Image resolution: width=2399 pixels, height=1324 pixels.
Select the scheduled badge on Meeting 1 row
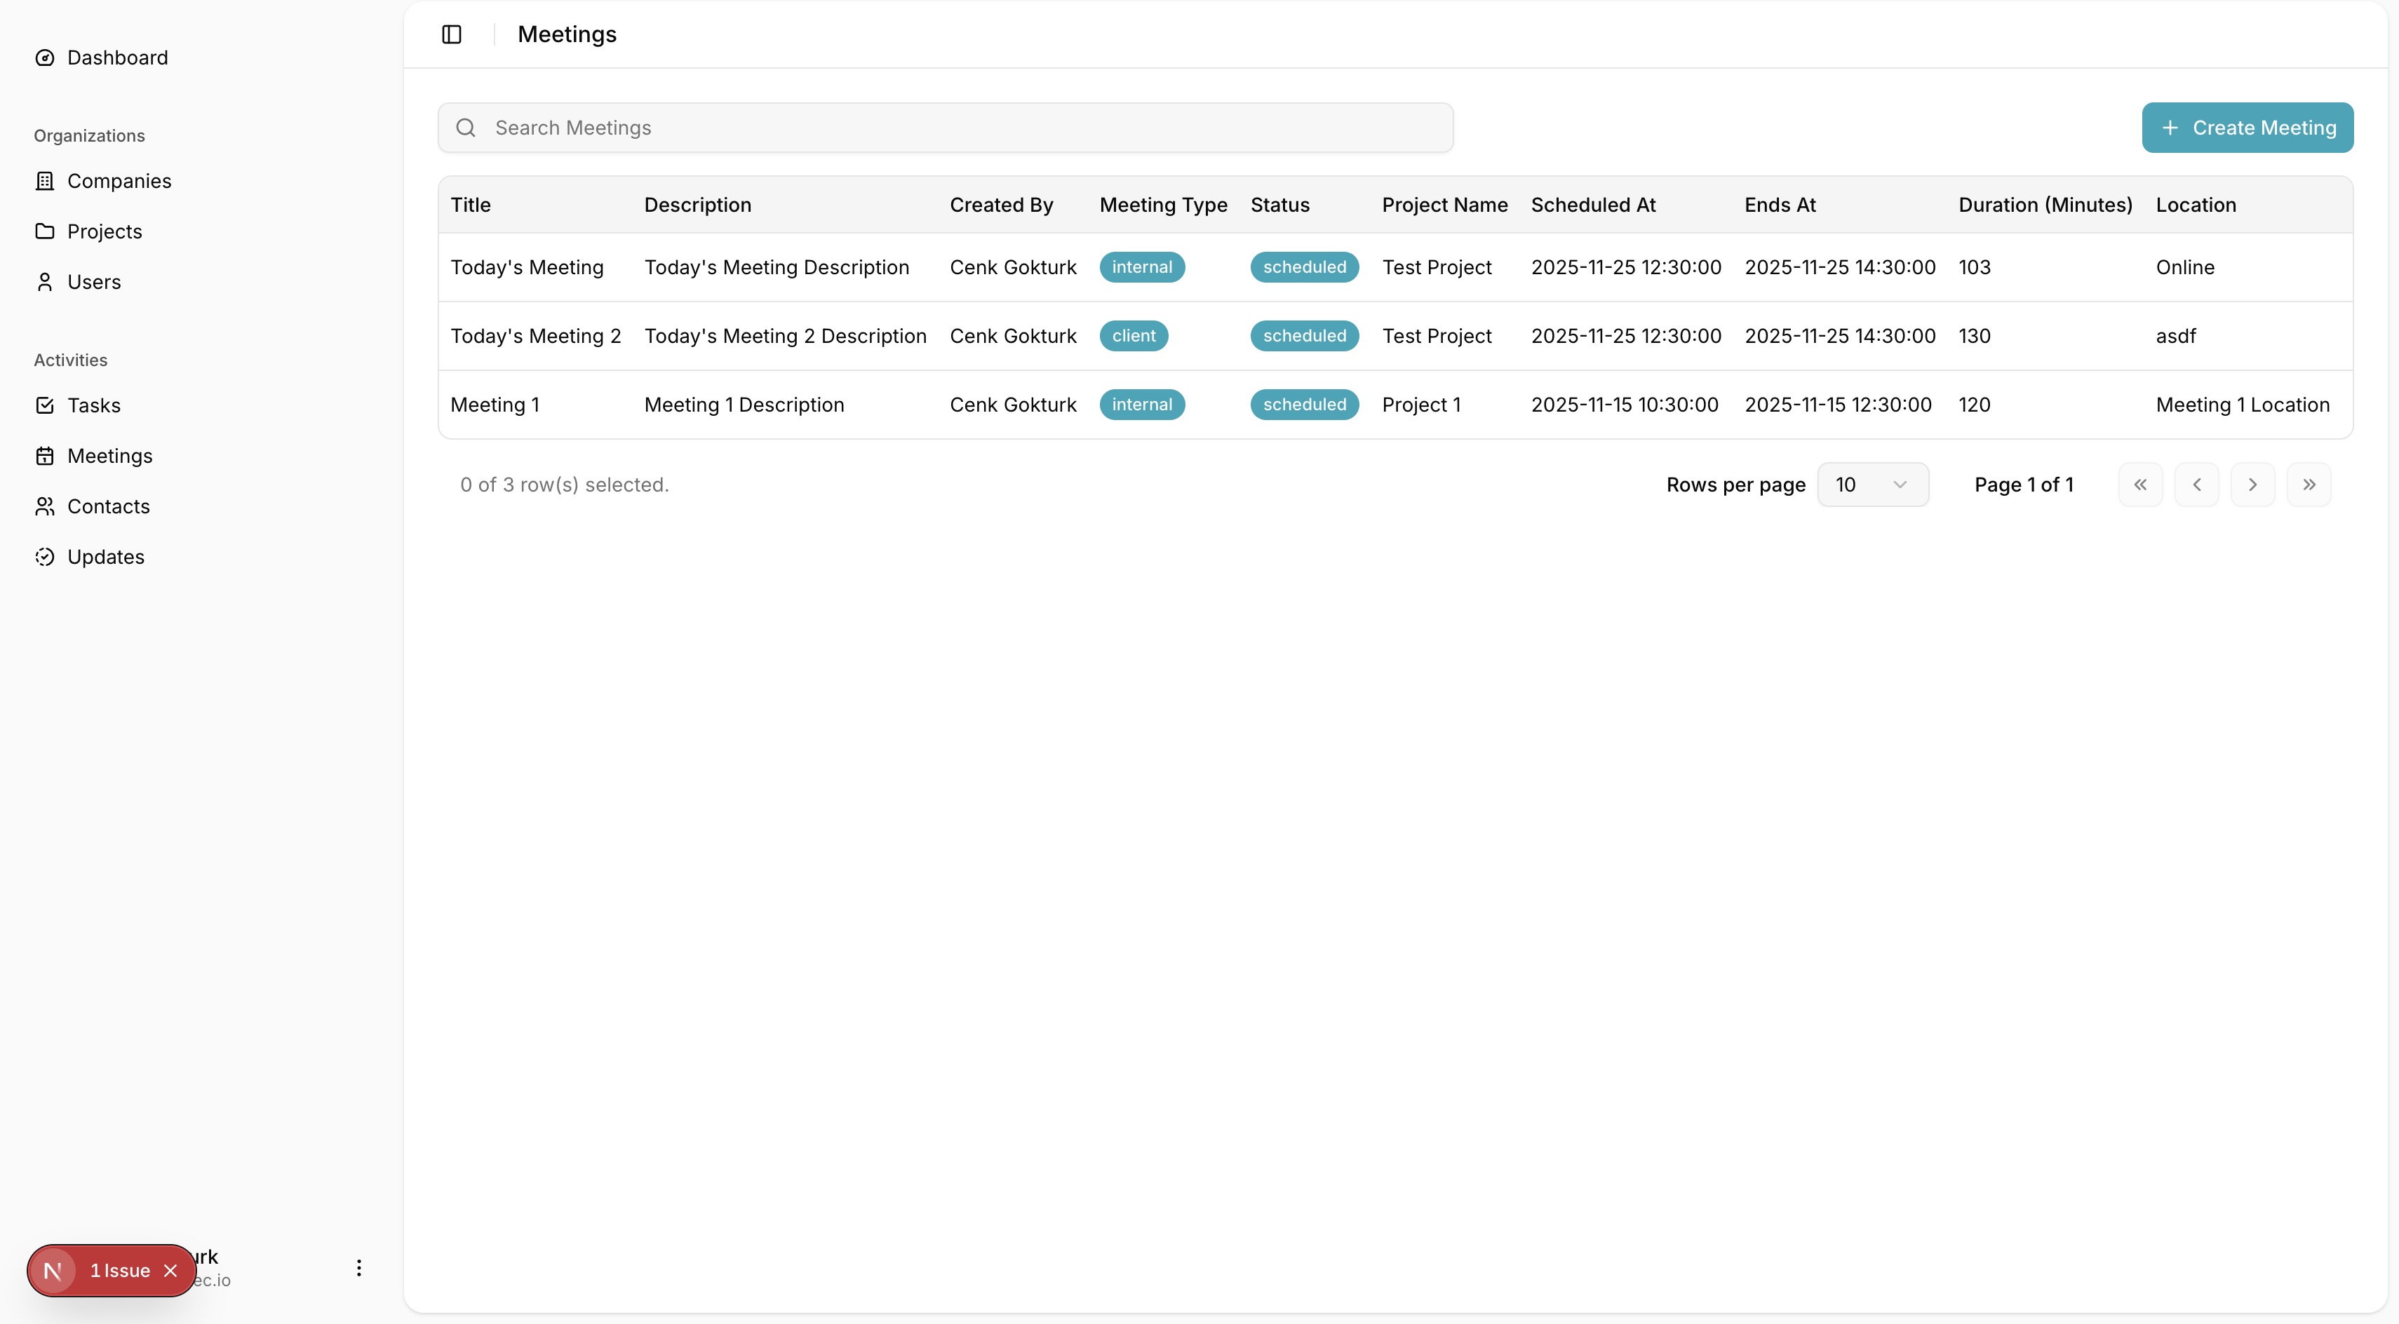[1304, 404]
